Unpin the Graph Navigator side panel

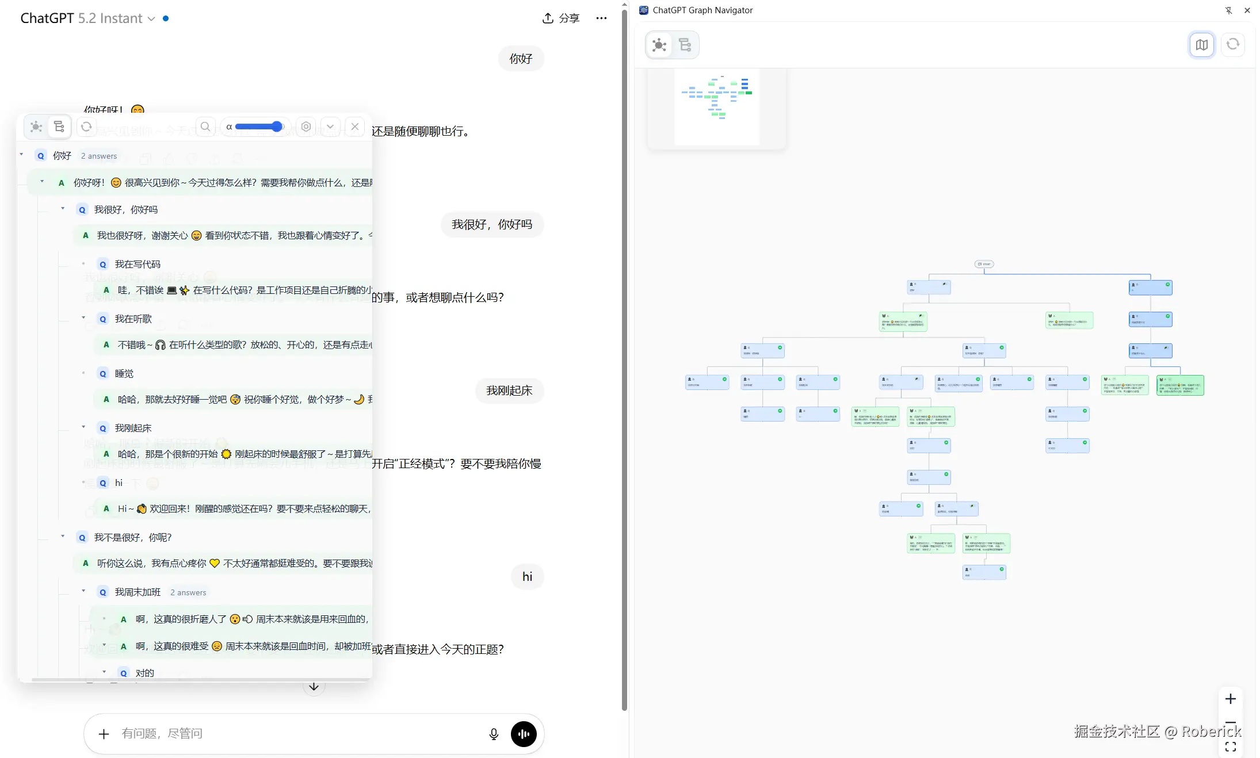[x=1228, y=10]
